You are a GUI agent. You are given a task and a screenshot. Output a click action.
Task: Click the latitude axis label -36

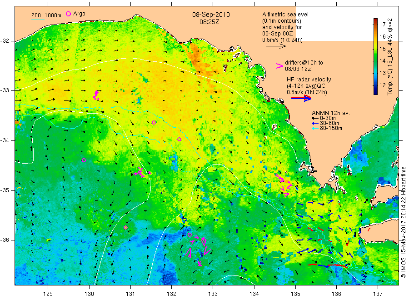click(5, 240)
